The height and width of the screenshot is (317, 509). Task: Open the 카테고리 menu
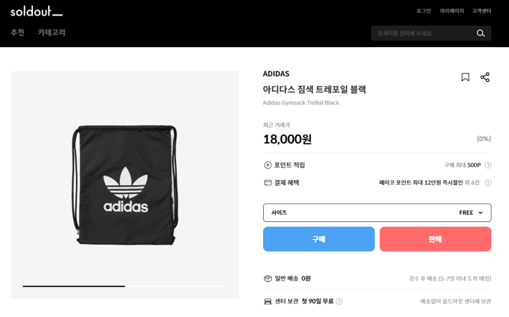[x=51, y=32]
